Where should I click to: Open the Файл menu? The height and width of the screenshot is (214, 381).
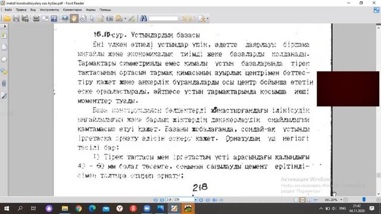[8, 10]
